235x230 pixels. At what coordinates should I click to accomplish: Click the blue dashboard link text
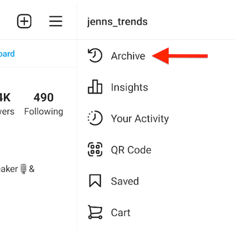click(7, 54)
